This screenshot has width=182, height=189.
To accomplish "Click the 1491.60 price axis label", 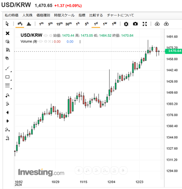I will [x=172, y=37].
